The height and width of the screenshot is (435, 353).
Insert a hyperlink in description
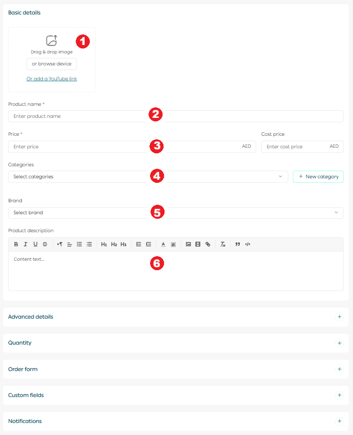pyautogui.click(x=208, y=244)
